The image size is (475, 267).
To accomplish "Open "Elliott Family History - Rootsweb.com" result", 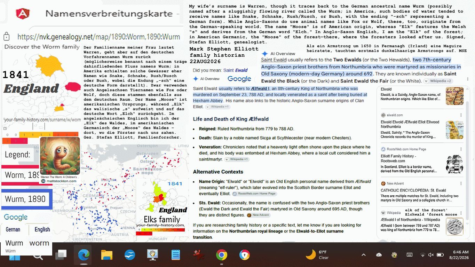I will pyautogui.click(x=398, y=159).
